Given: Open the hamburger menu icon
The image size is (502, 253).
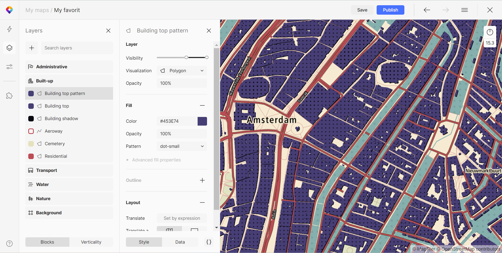Looking at the screenshot, I should [465, 10].
